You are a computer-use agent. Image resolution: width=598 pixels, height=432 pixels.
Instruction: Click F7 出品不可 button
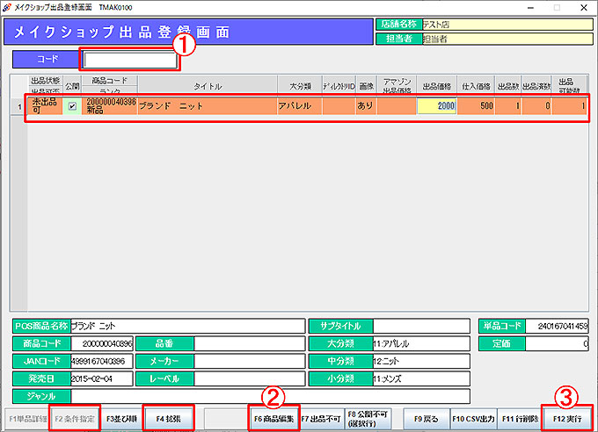click(x=320, y=419)
